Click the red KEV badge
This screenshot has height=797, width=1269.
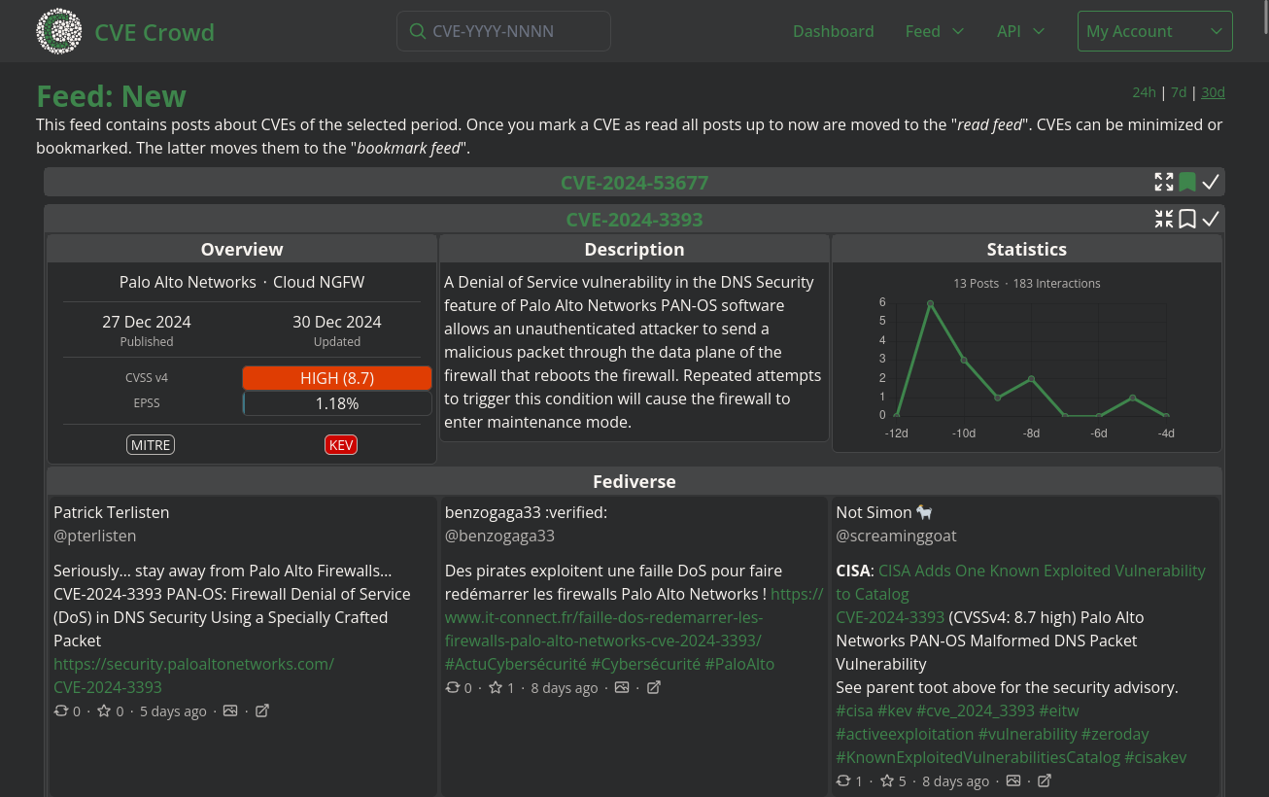pyautogui.click(x=341, y=445)
